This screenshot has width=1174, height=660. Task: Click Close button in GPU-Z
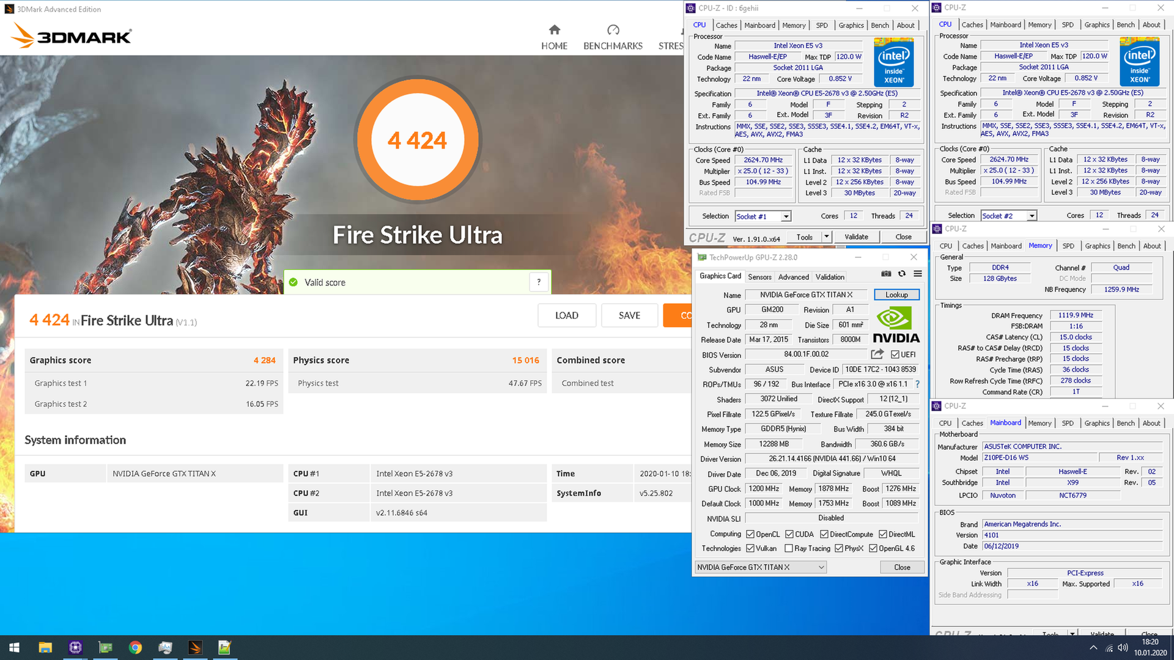pyautogui.click(x=902, y=567)
